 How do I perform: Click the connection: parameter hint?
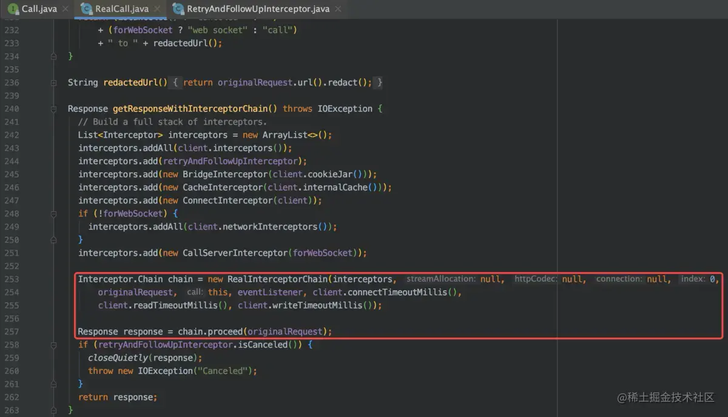619,279
